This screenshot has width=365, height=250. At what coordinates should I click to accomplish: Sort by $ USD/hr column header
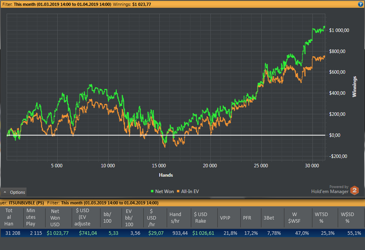coord(155,218)
